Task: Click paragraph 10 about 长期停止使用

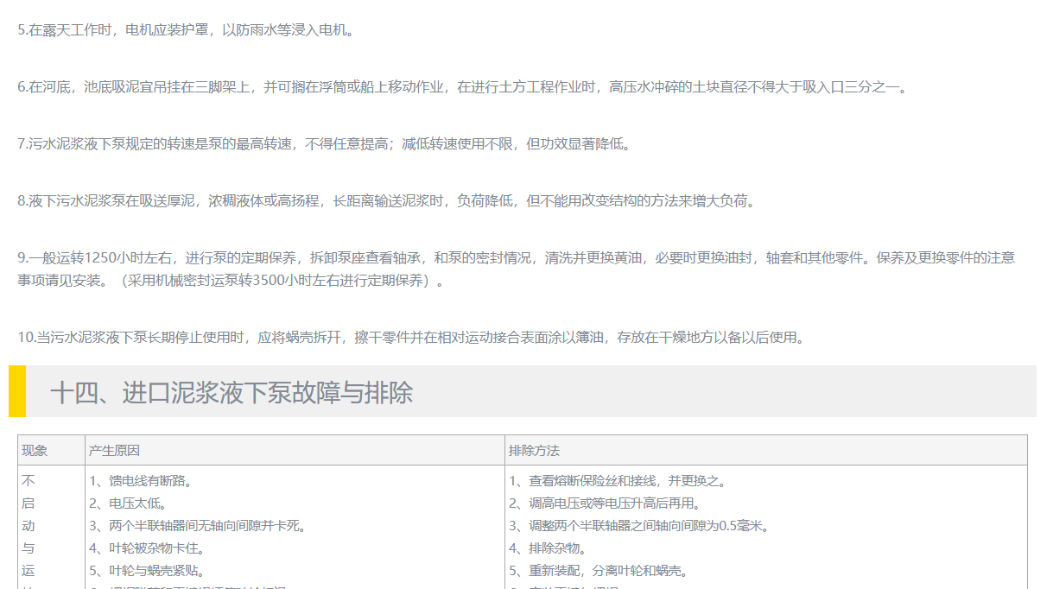Action: point(412,338)
